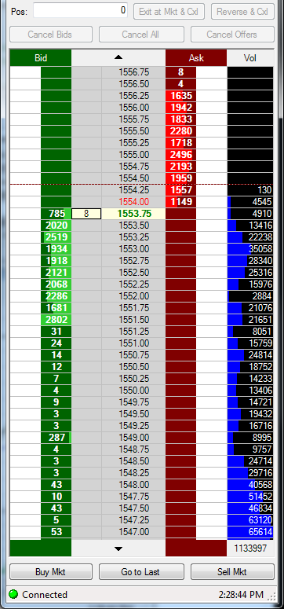This screenshot has height=609, width=284.
Task: Click Cancel All button
Action: 141,34
